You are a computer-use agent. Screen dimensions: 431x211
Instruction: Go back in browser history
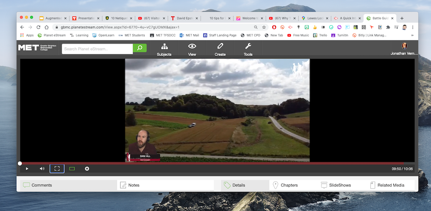coord(22,27)
